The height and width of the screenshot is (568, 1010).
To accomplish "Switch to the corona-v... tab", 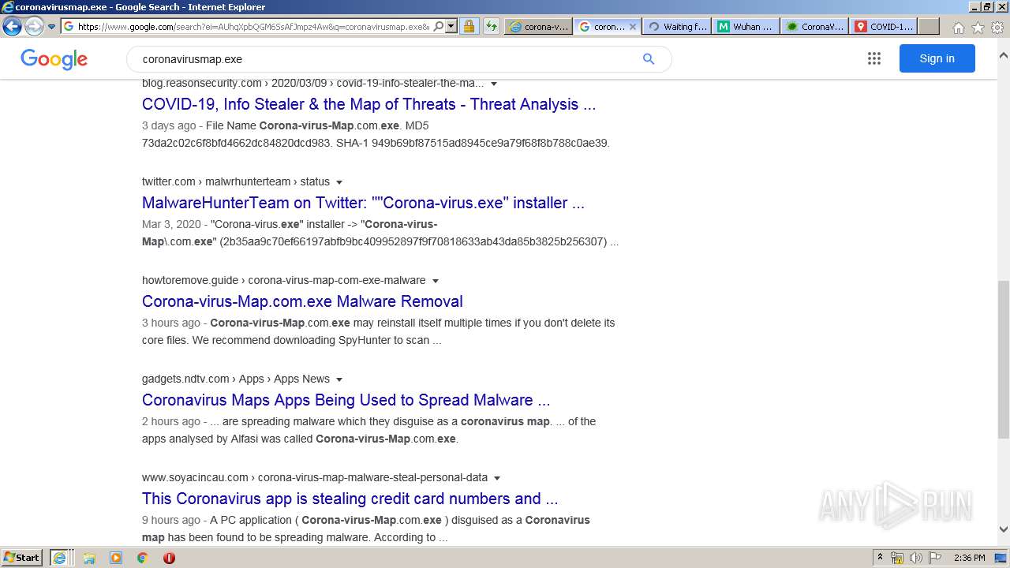I will pyautogui.click(x=539, y=26).
